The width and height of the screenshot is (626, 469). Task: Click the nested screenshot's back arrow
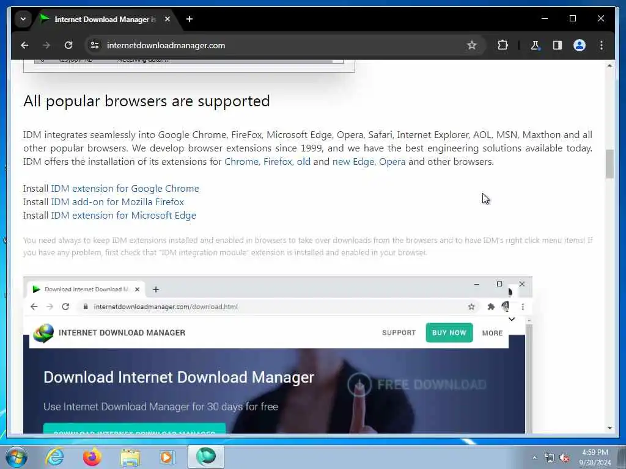[x=34, y=307]
